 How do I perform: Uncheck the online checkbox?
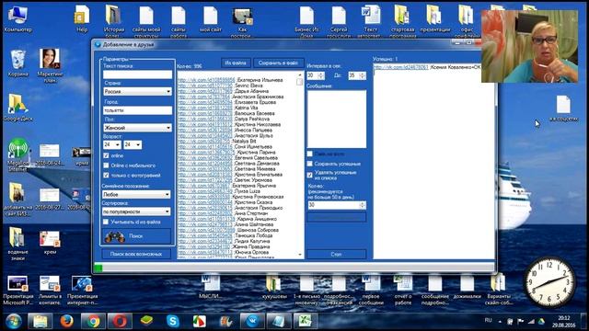pos(106,155)
